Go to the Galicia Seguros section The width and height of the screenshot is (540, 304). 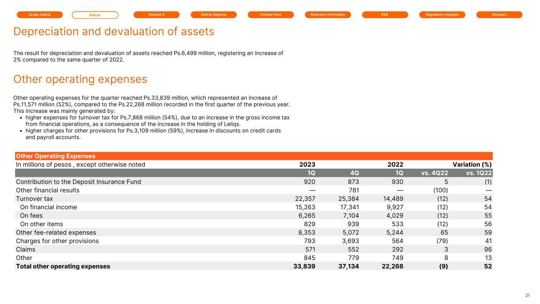(x=214, y=15)
